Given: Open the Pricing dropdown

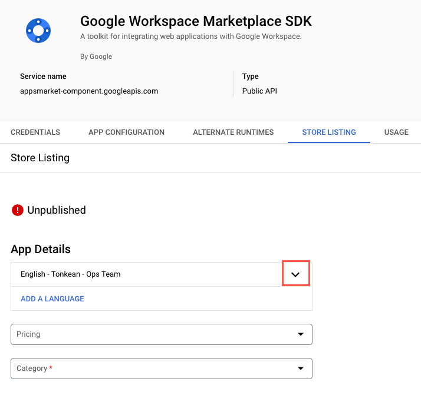Looking at the screenshot, I should click(x=153, y=334).
